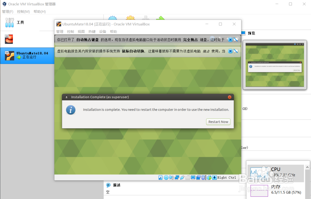Click the 预览 section monitor icon
Screen dimensions: 311x199
click(x=244, y=33)
